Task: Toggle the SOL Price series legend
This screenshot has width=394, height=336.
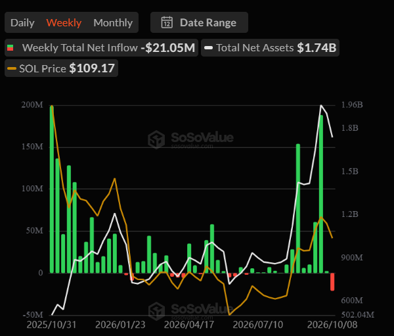Action: pyautogui.click(x=61, y=68)
